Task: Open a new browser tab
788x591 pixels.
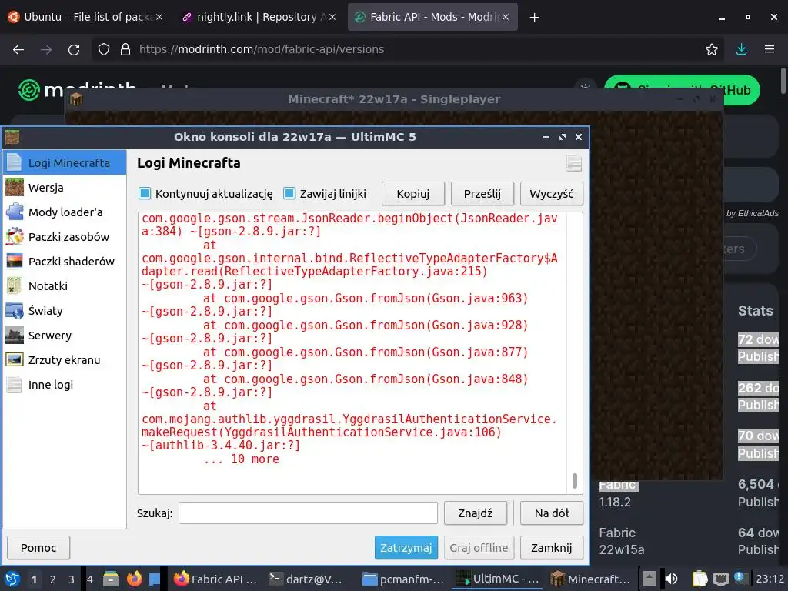Action: click(534, 18)
